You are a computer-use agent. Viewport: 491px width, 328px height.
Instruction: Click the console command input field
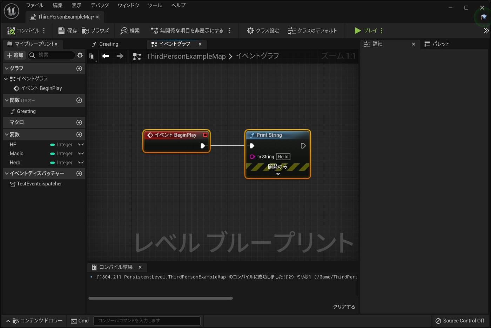pos(147,321)
